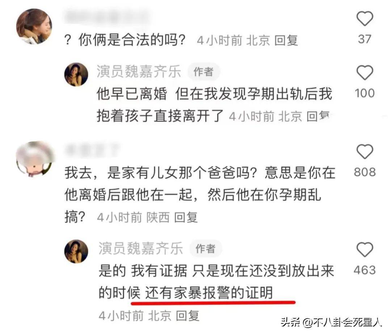The height and width of the screenshot is (336, 391).
Task: Open the blurred username above the '我去' comment
Action: click(92, 150)
